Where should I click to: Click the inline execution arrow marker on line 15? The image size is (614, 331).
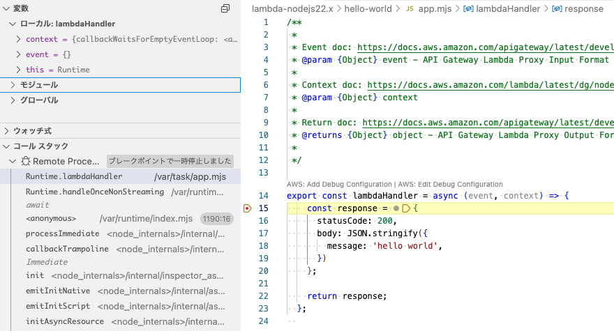(406, 208)
